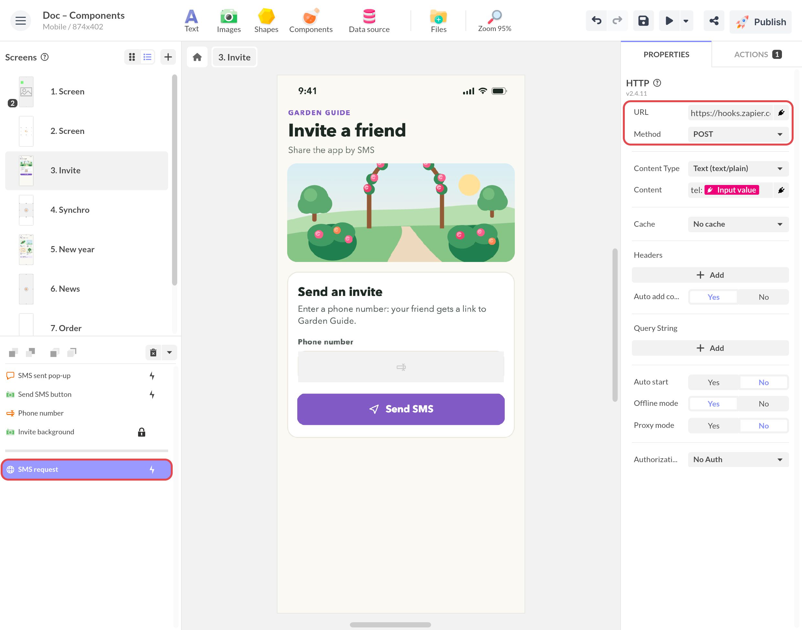Screen dimensions: 802x630
Task: Click the Publish button
Action: 760,22
